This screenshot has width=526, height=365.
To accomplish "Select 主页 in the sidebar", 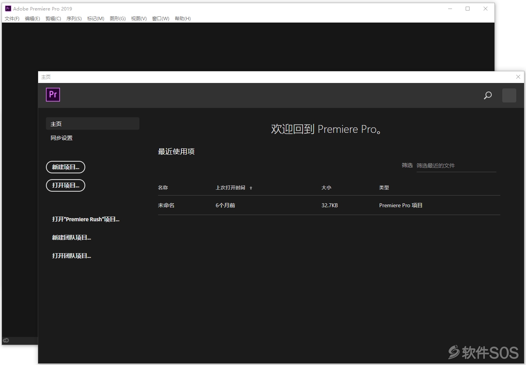I will tap(93, 123).
